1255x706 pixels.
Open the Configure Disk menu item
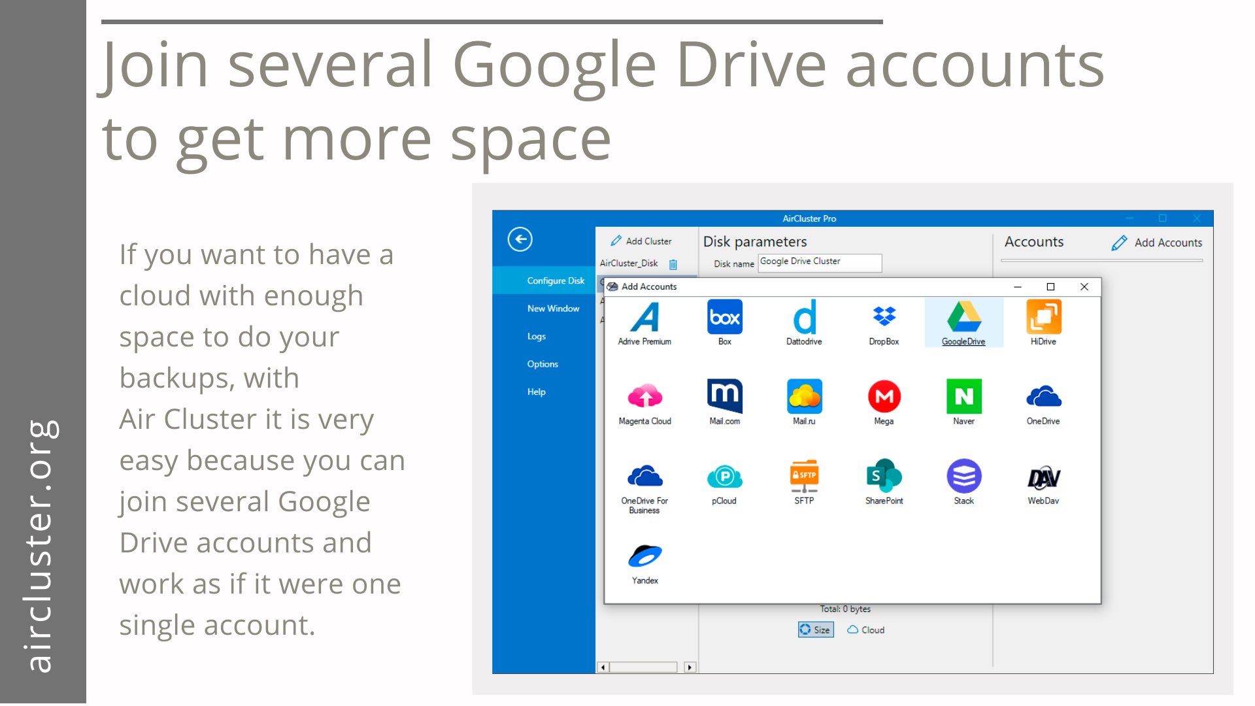point(544,280)
